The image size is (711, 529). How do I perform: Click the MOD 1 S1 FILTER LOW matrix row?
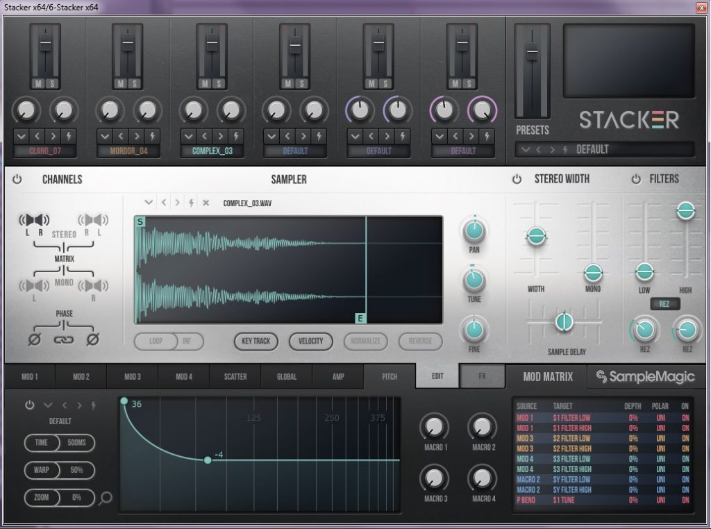[x=603, y=418]
